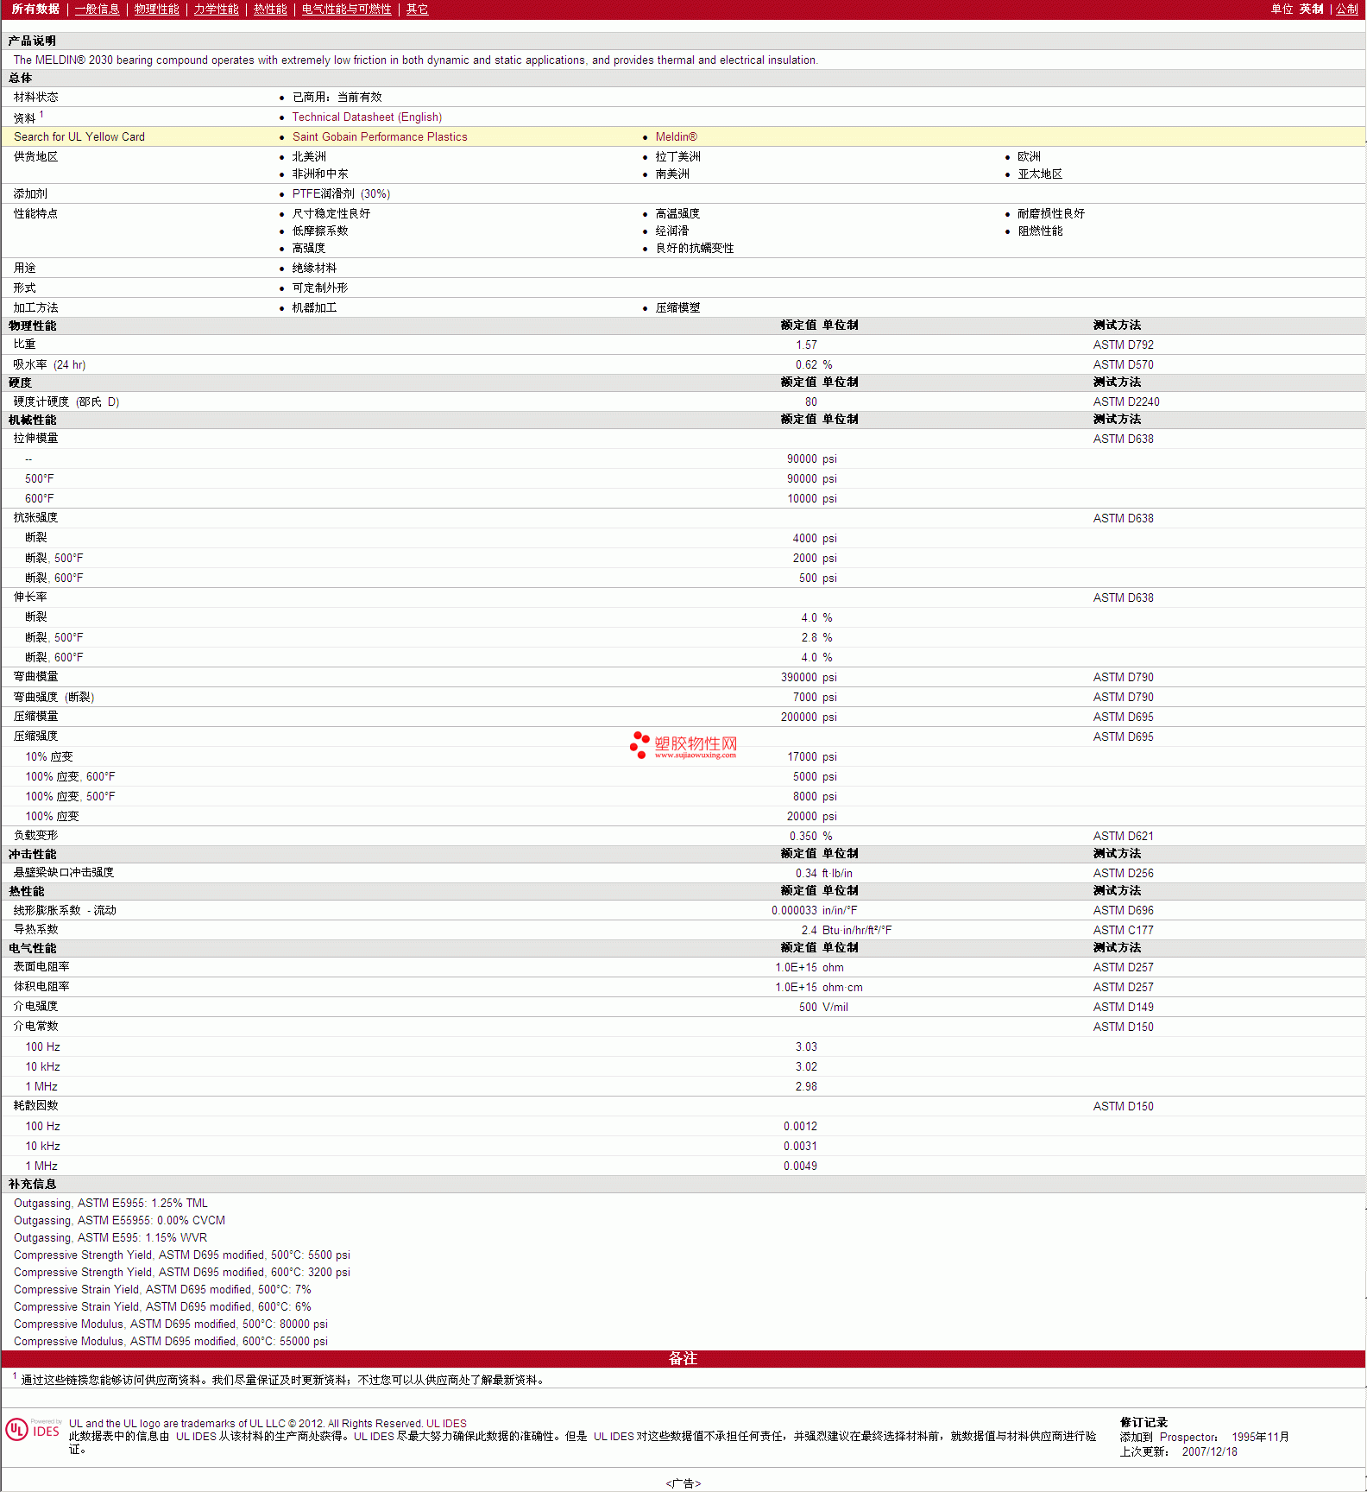The width and height of the screenshot is (1367, 1492).
Task: Open Saint Gobain Performance Plastics link
Action: click(380, 136)
